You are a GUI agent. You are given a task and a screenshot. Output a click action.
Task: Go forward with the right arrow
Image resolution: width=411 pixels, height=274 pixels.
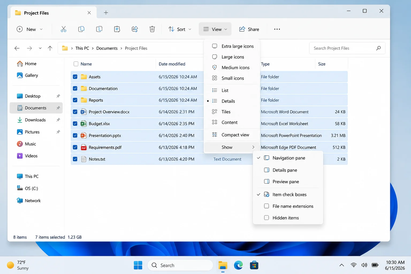pos(29,48)
